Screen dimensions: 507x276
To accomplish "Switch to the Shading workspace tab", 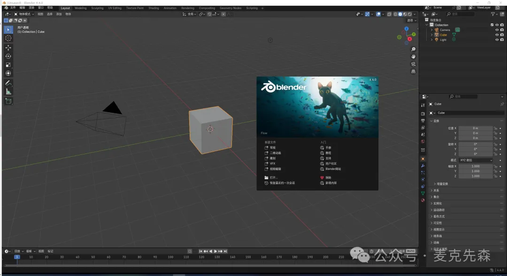I will pyautogui.click(x=154, y=8).
